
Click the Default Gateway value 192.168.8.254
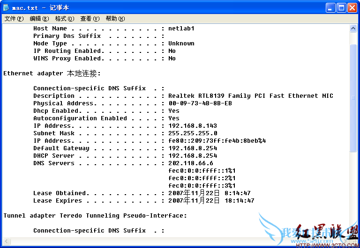(193, 148)
